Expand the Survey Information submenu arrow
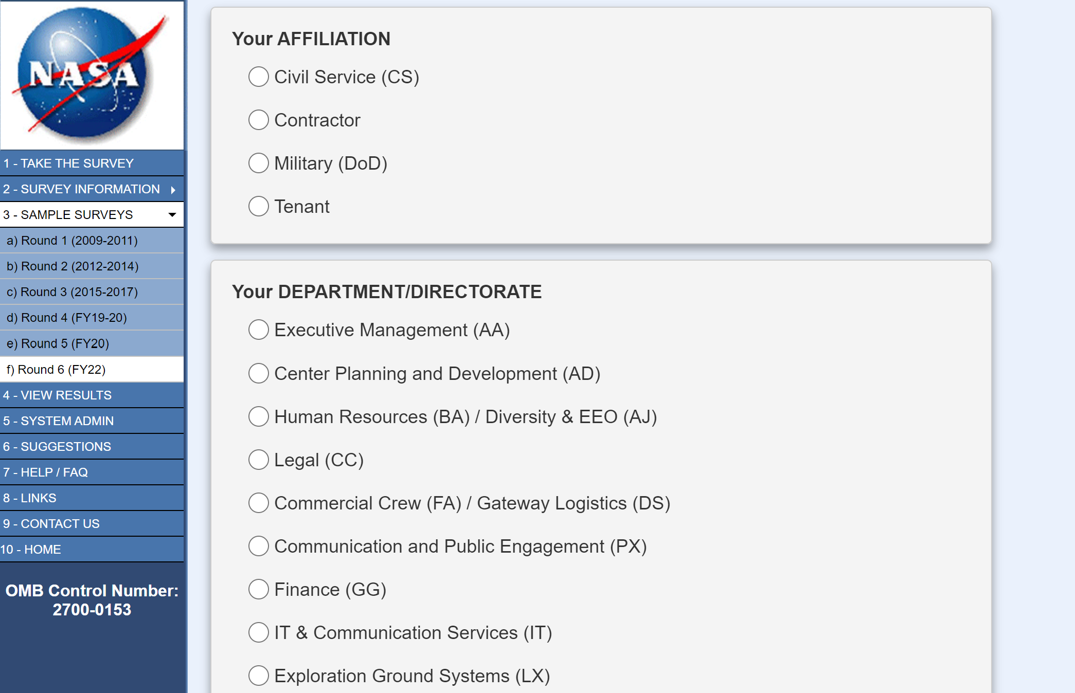The height and width of the screenshot is (693, 1075). point(173,190)
